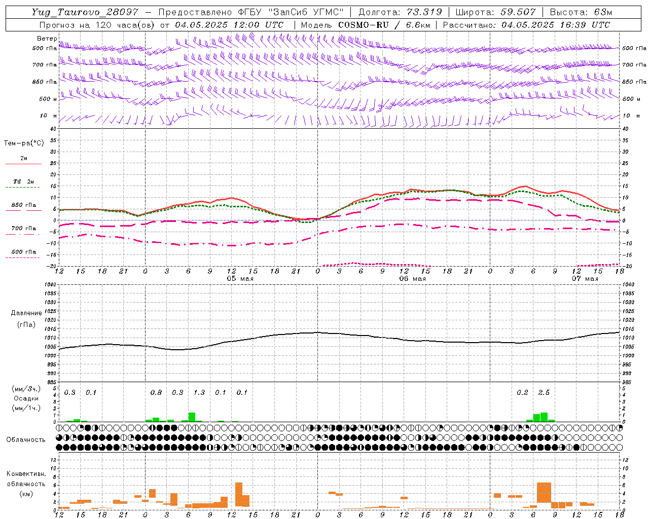Click the '500 гПа' entry in temperature legend
The width and height of the screenshot is (649, 519).
click(24, 251)
